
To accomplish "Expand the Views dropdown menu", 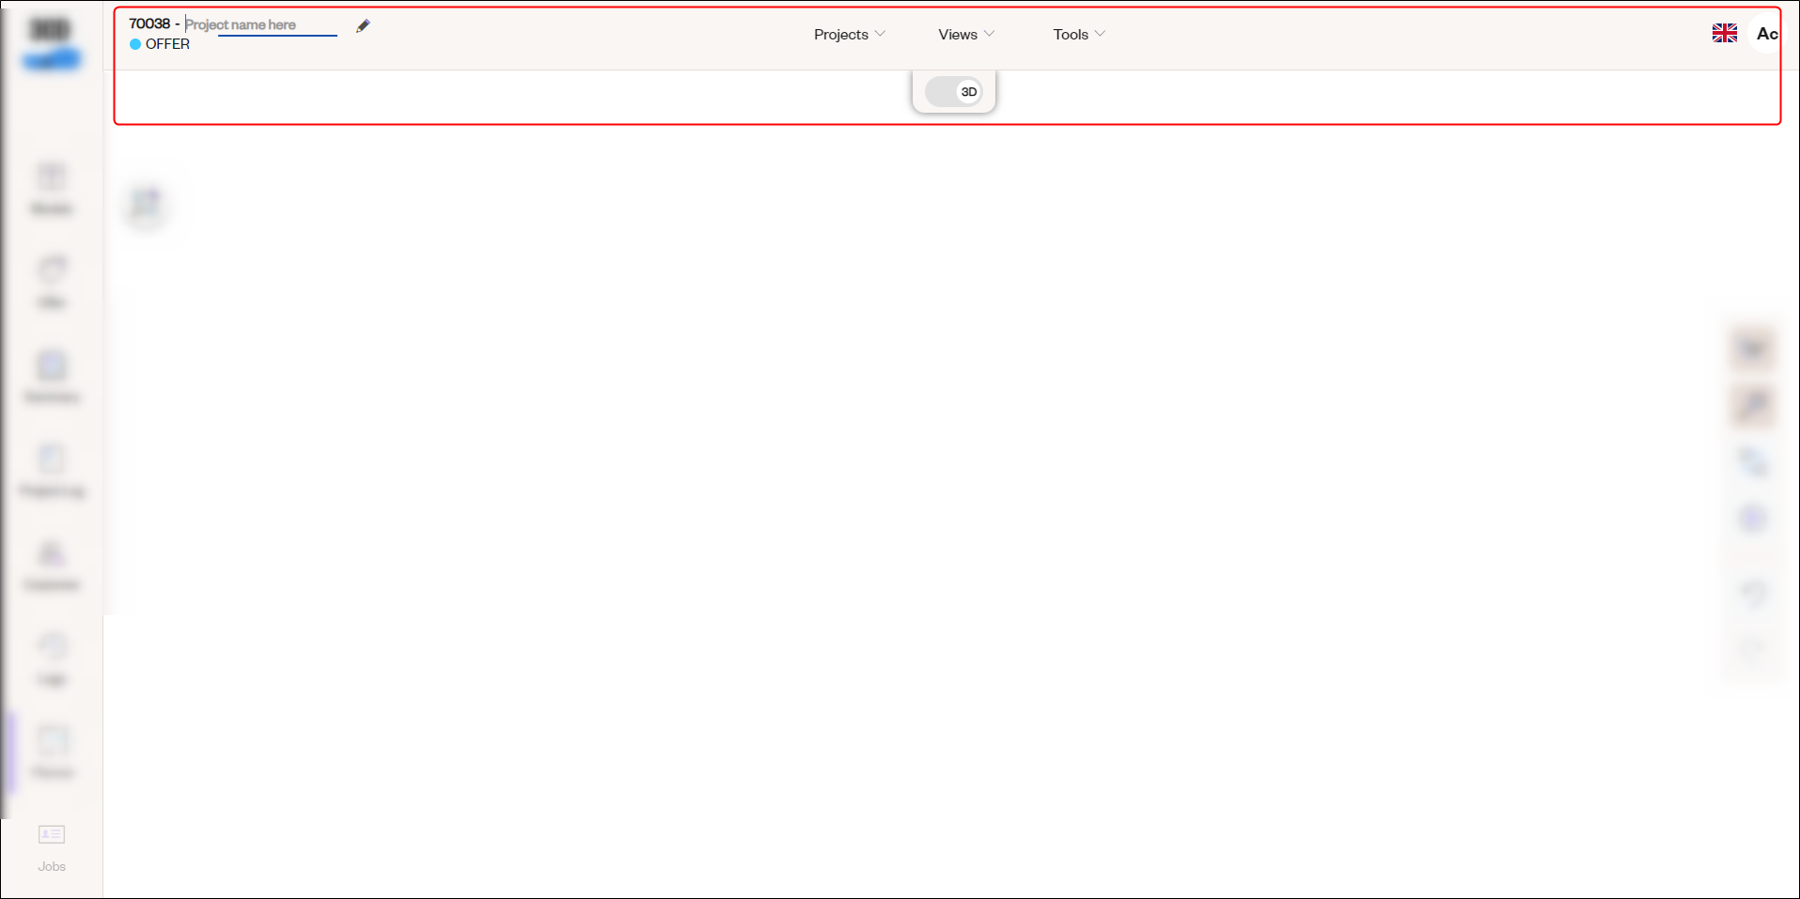I will click(x=965, y=35).
